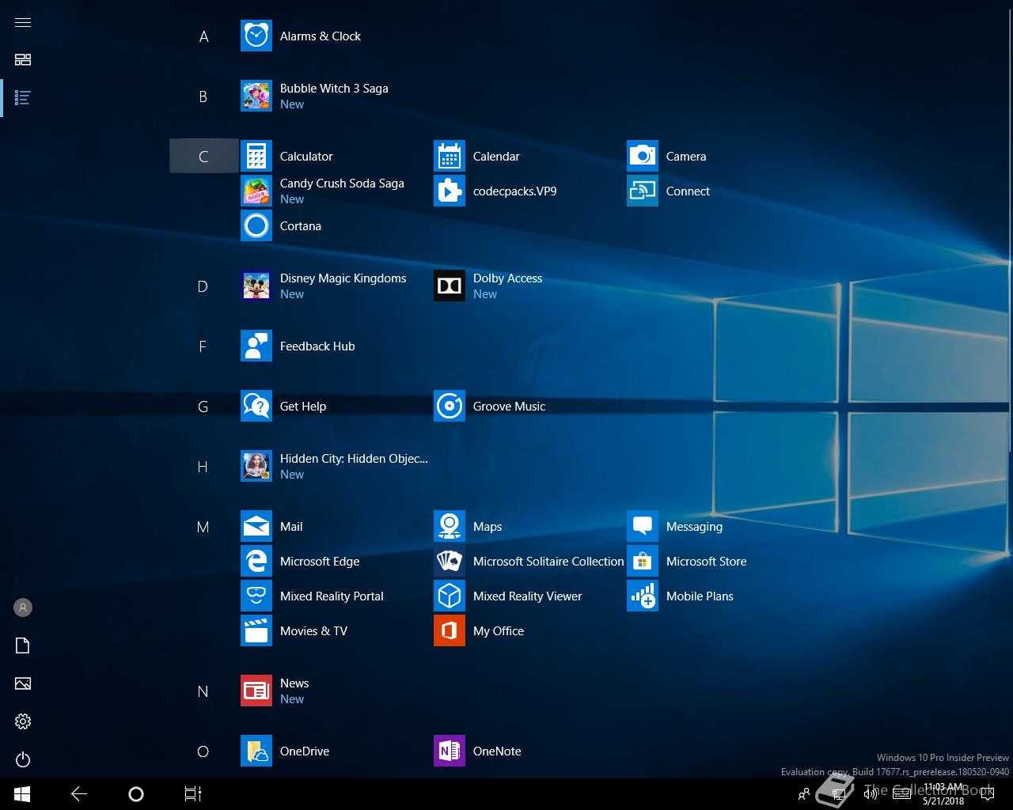Open the Dolby Access icon

click(450, 286)
